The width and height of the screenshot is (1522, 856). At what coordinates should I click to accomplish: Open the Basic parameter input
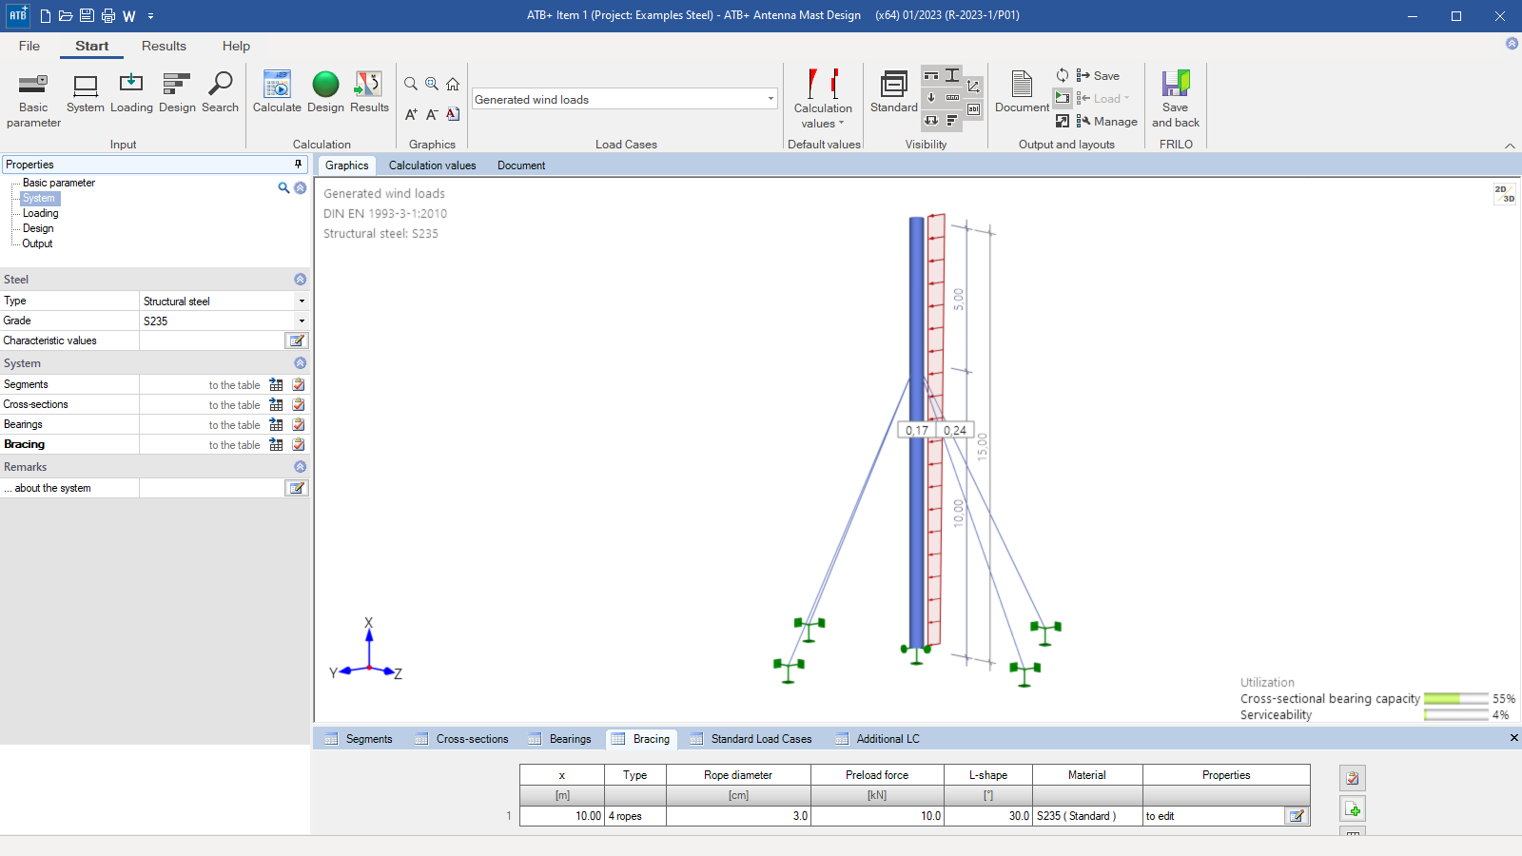coord(33,100)
